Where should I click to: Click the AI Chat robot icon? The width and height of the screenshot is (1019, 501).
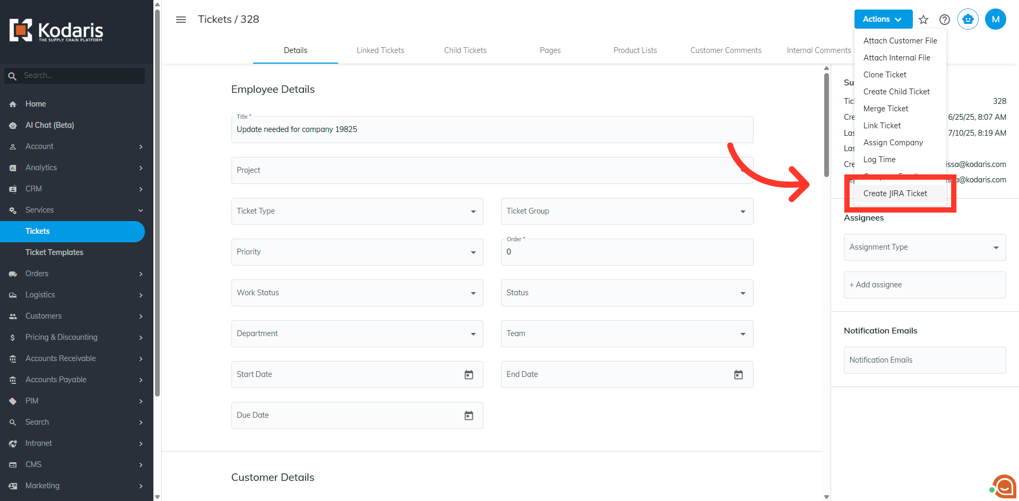coord(13,126)
